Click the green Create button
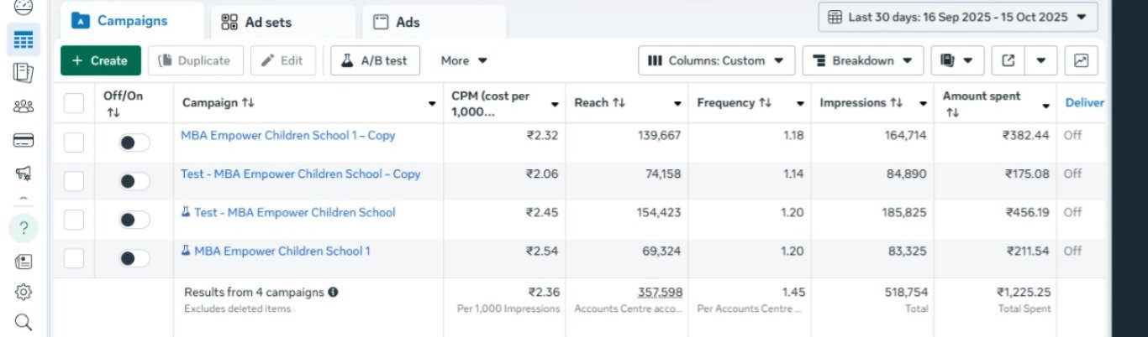Screen dimensions: 1148x337 101,60
